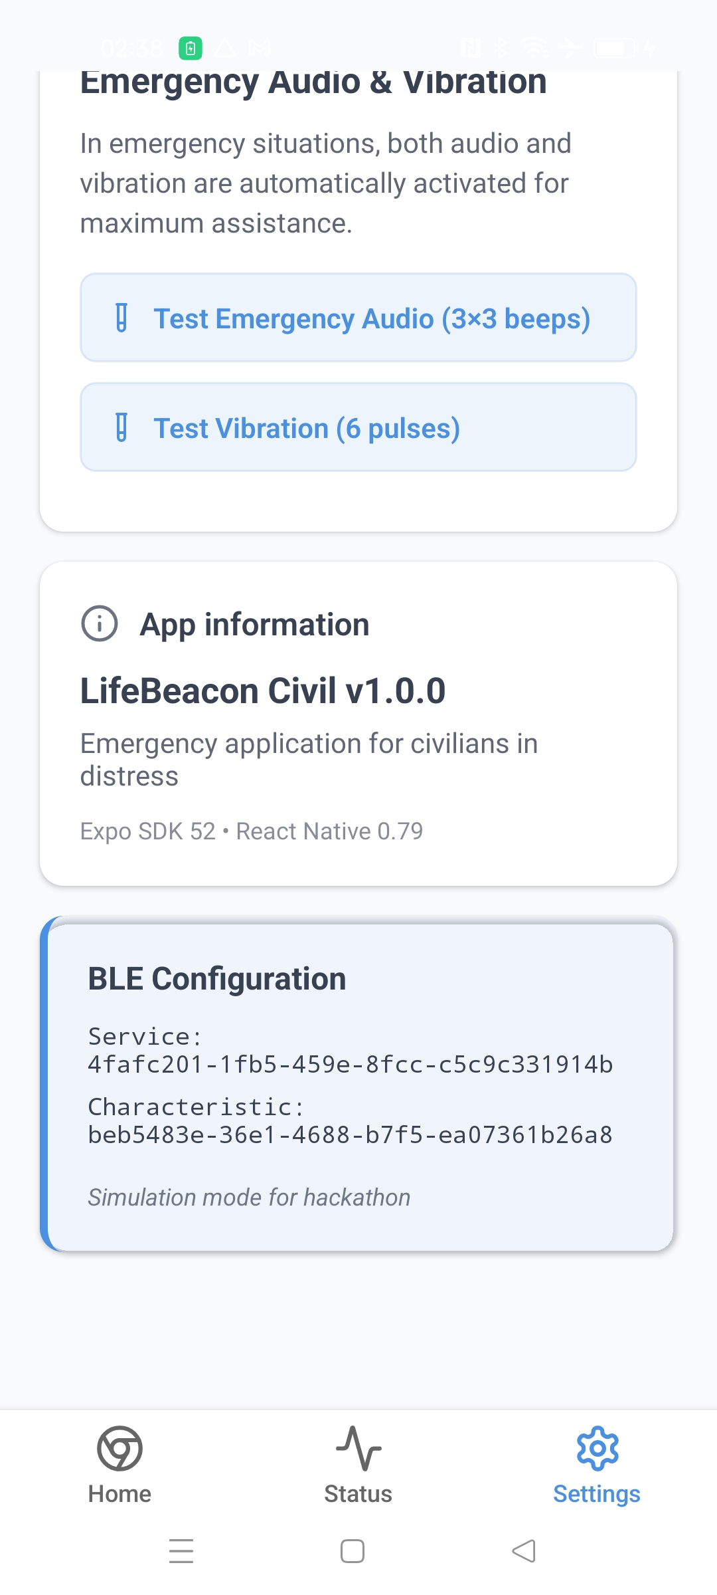This screenshot has height=1595, width=717.
Task: Tap the Bluetooth icon in the status bar
Action: [499, 47]
